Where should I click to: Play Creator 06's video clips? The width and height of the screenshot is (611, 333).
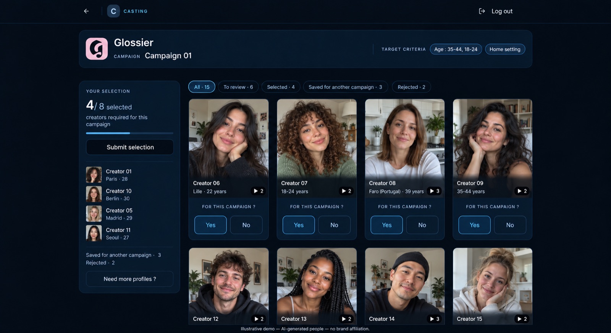point(259,191)
